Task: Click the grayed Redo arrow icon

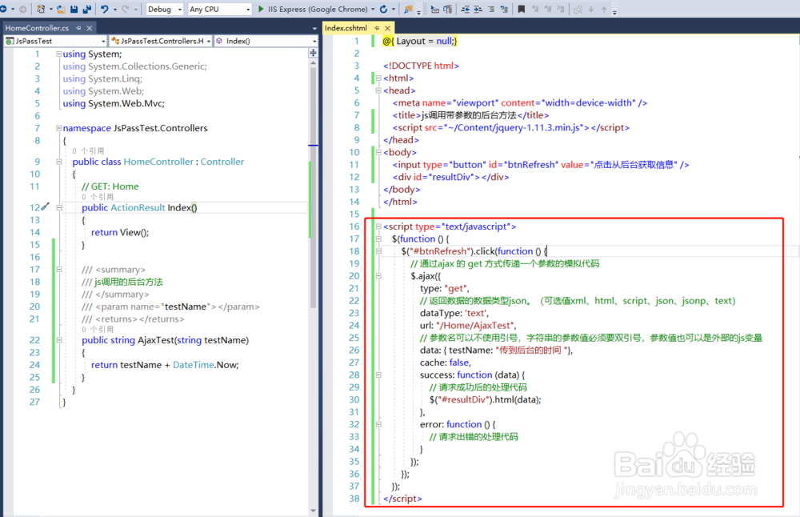Action: click(125, 9)
